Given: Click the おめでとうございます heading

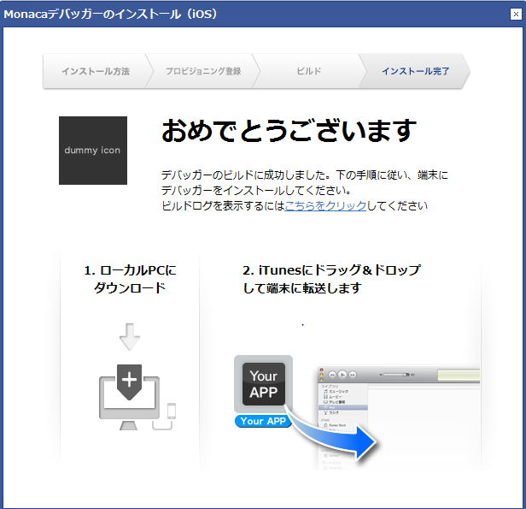Looking at the screenshot, I should 289,131.
